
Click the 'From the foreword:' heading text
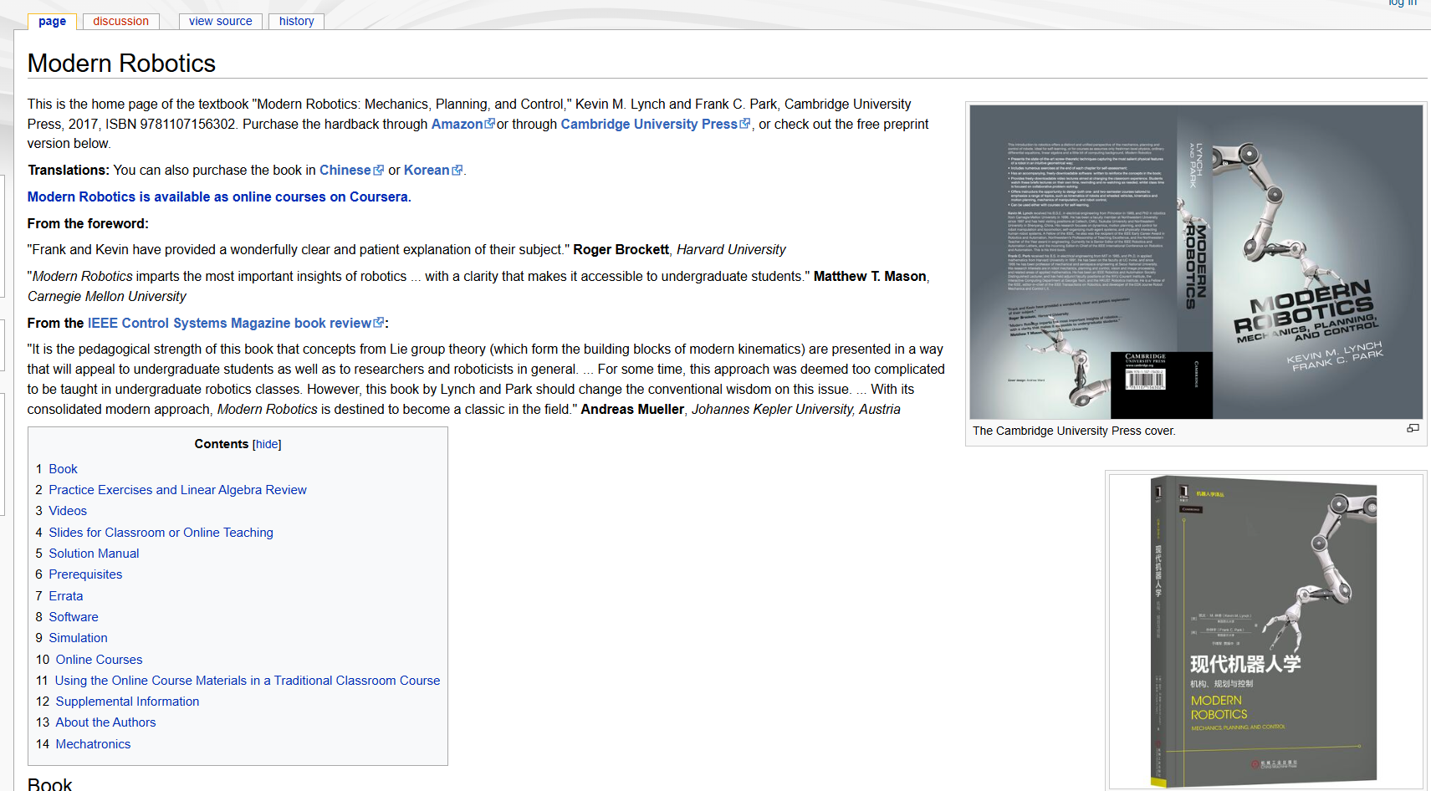tap(88, 223)
